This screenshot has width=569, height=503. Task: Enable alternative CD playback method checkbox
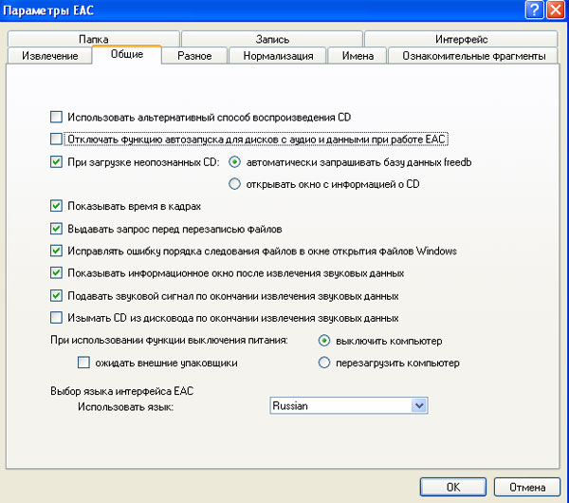pyautogui.click(x=56, y=118)
